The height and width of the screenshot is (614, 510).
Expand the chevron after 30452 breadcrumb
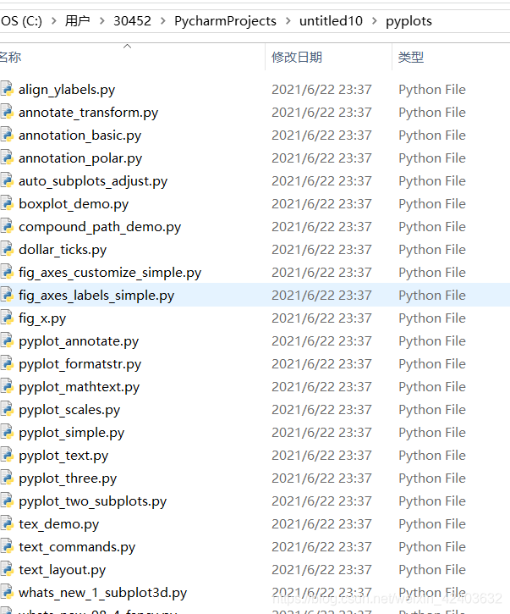[x=162, y=21]
